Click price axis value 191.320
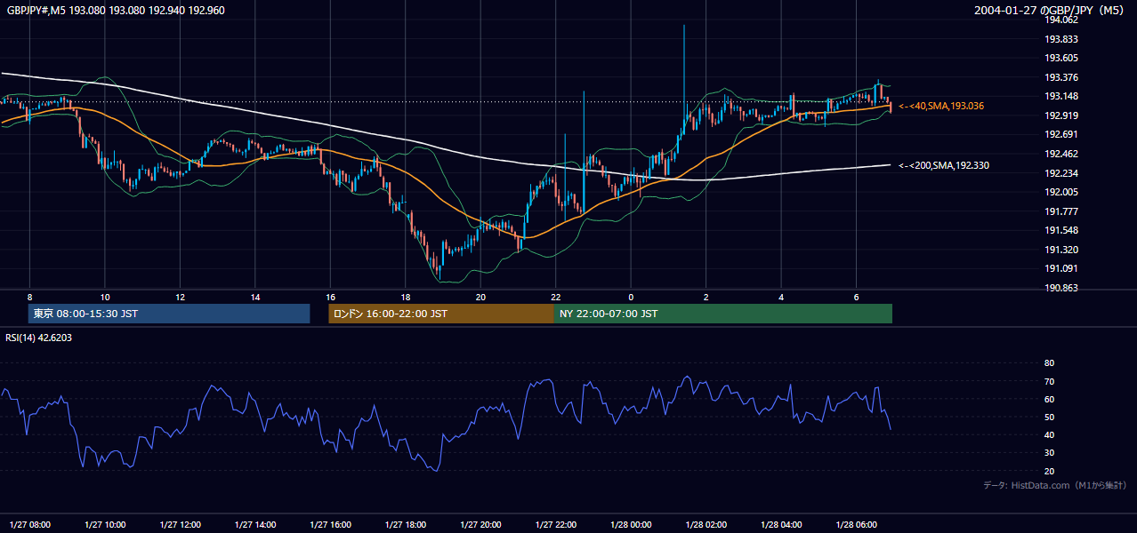1137x533 pixels. pyautogui.click(x=1060, y=250)
